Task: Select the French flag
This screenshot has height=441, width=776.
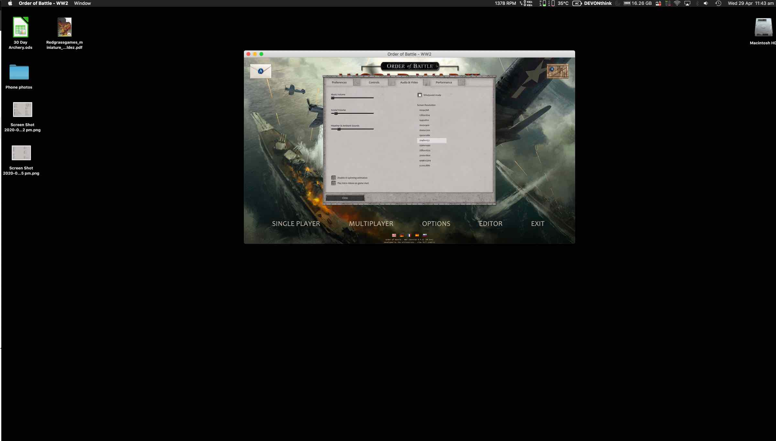Action: point(409,235)
